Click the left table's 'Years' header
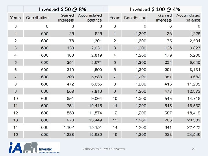Image resolution: width=208 pixels, height=156 pixels. tap(15, 18)
